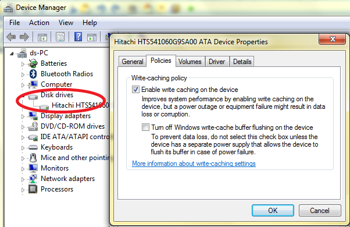Expand the Bluetooth Radios node
Image resolution: width=350 pixels, height=227 pixels.
pyautogui.click(x=23, y=75)
